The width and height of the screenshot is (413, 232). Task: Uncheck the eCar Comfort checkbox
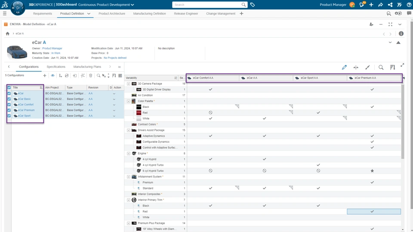(9, 105)
